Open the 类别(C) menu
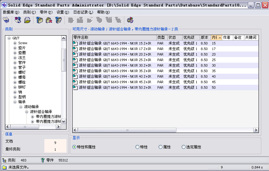The height and width of the screenshot is (171, 269). tap(30, 12)
